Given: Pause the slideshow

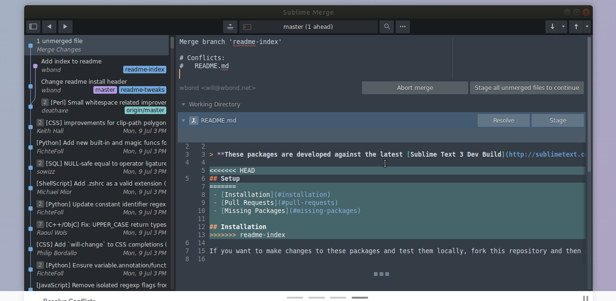Looking at the screenshot, I should (x=586, y=298).
